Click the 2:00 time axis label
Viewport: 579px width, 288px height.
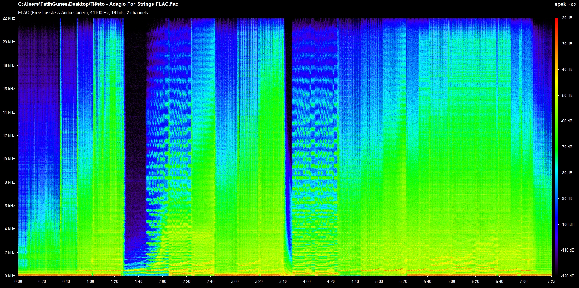[x=162, y=282]
